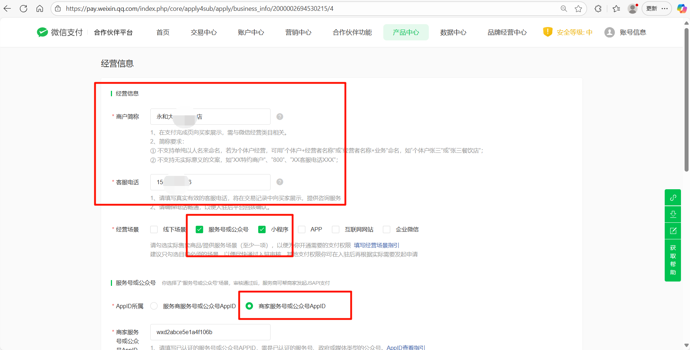Screen dimensions: 690x350
Task: Open the 填写经营场景指引 link
Action: pos(376,245)
